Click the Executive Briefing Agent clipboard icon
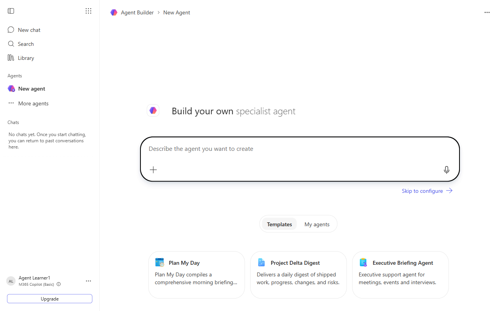The height and width of the screenshot is (311, 498). 363,262
